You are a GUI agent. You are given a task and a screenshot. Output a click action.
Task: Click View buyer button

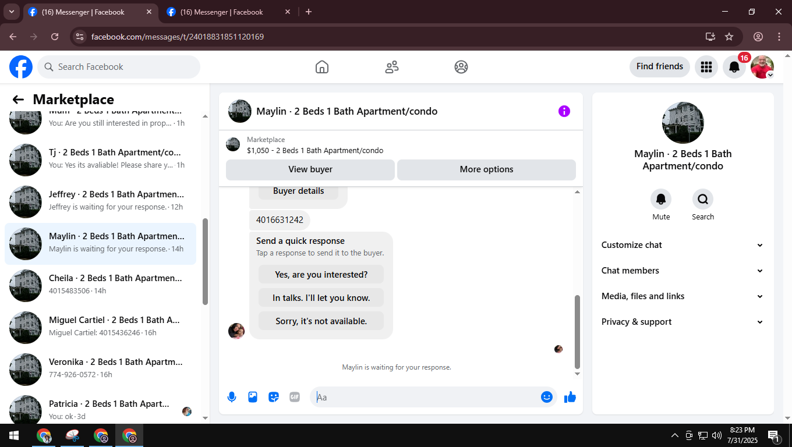coord(310,169)
